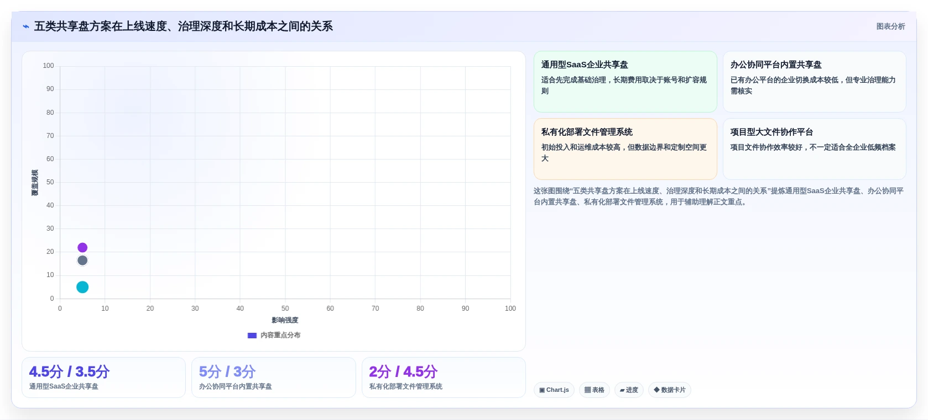This screenshot has width=928, height=420.
Task: Open the 项目型大文件协作平台 card
Action: 814,149
